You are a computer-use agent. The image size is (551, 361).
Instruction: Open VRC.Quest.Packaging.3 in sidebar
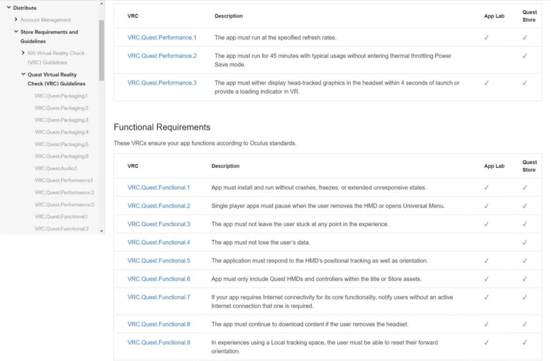(x=61, y=120)
